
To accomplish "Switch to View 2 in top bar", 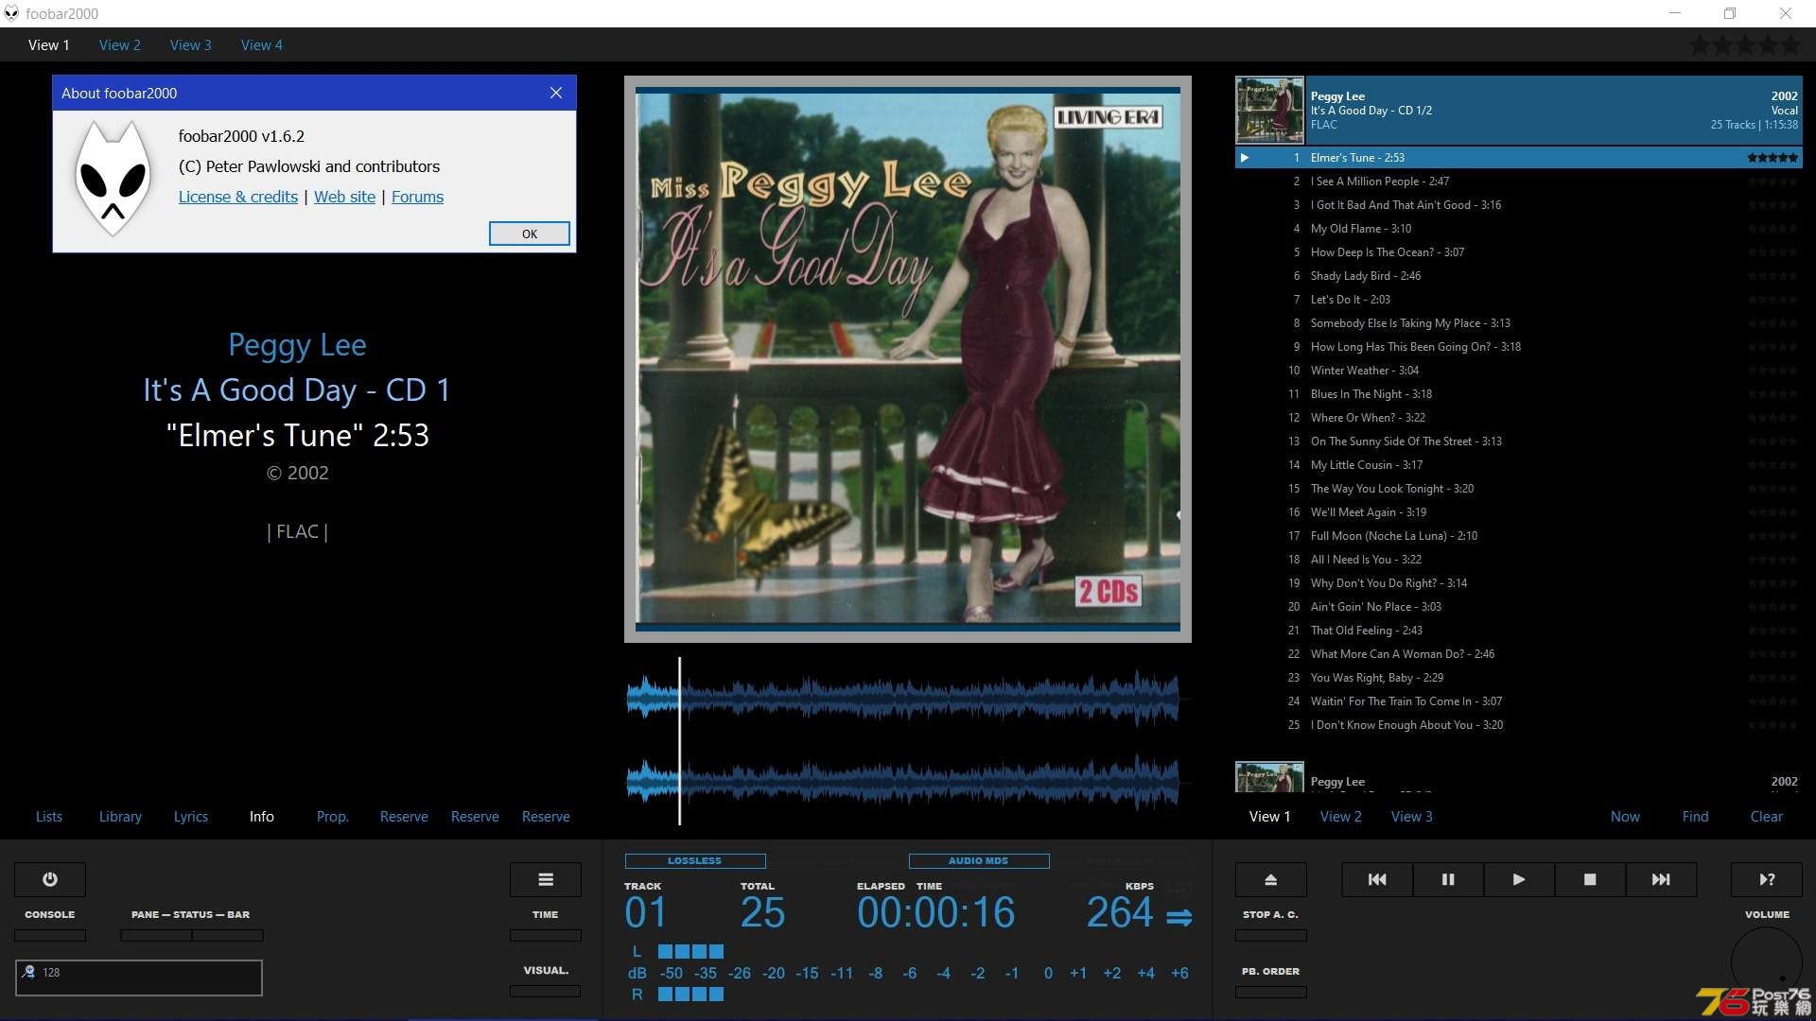I will 119,44.
